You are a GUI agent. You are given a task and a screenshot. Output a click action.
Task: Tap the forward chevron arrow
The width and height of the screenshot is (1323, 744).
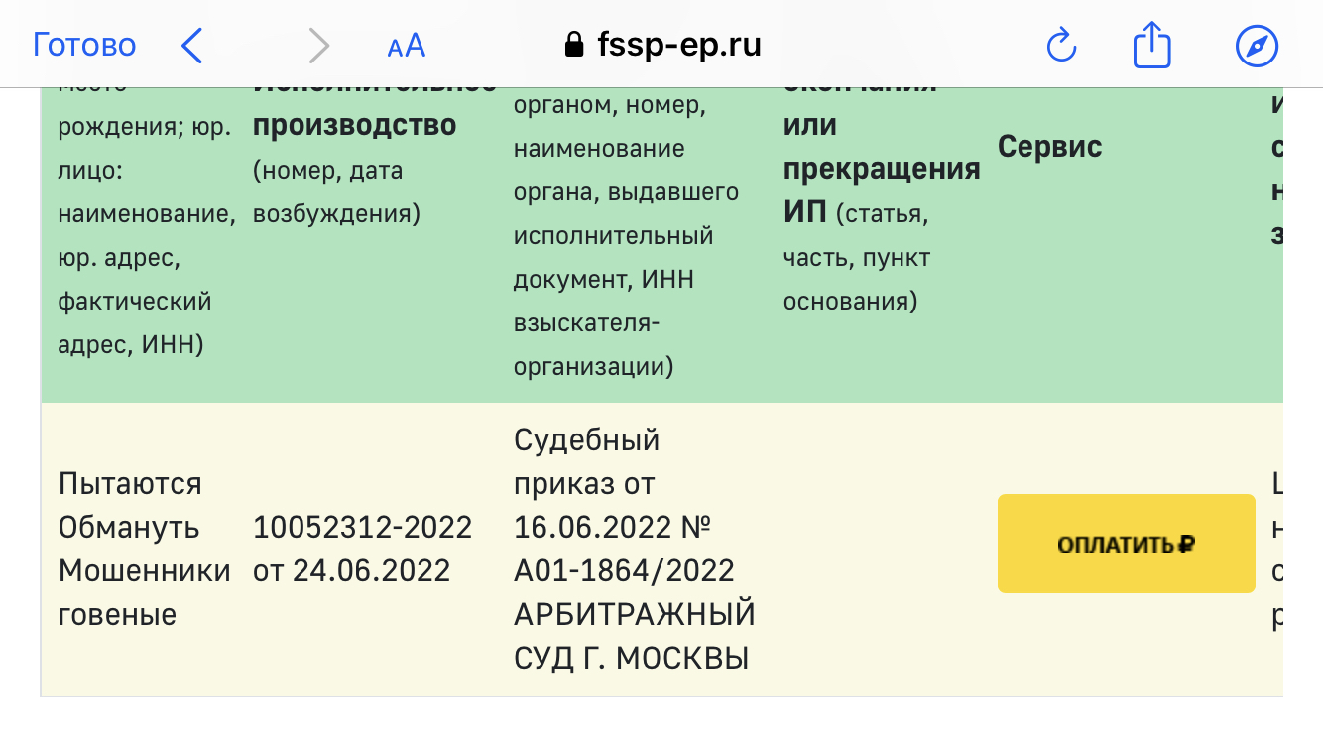318,46
